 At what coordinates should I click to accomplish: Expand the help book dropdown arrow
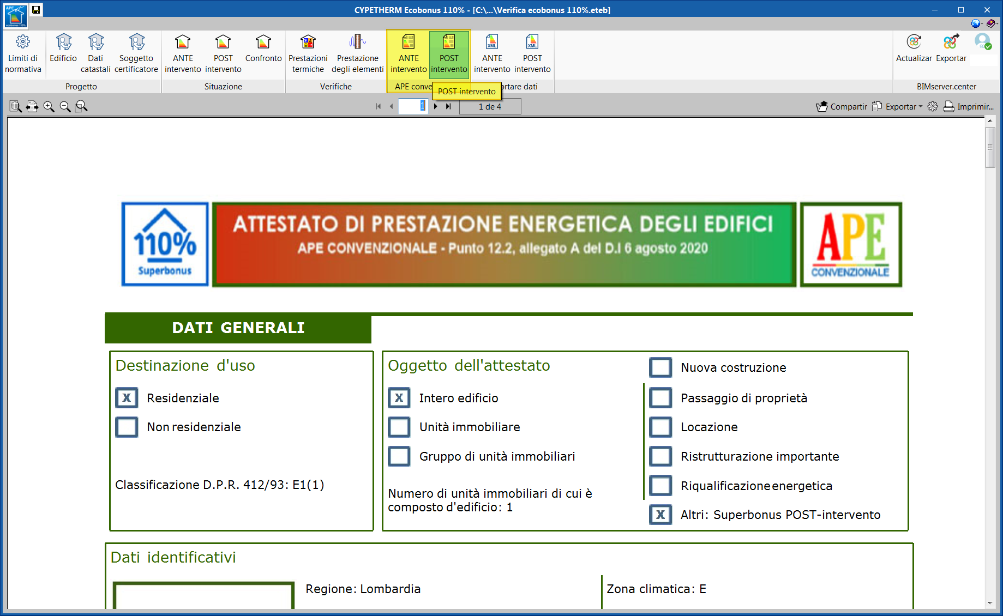(997, 23)
